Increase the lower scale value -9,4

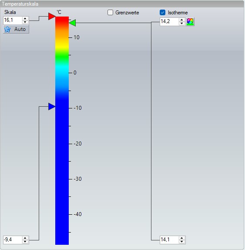click(x=25, y=238)
